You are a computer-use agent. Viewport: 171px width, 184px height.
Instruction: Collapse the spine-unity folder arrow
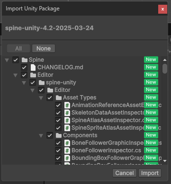tap(24, 83)
